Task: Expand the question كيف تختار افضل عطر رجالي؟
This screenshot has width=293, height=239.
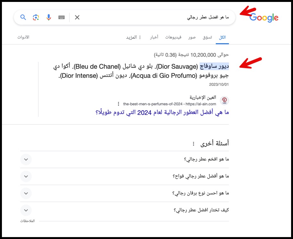Action: 26,210
